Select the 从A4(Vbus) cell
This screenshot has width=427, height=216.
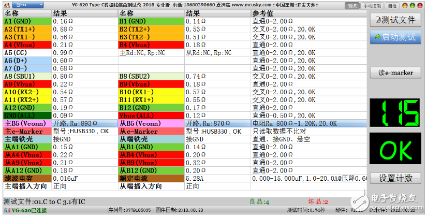[27, 155]
